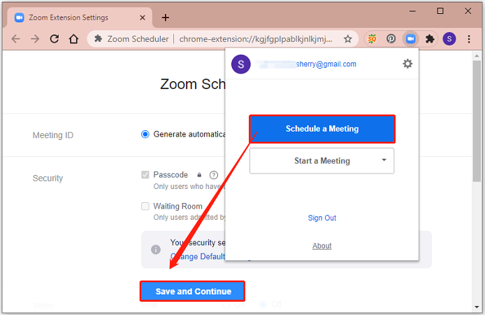Click the Zoom favicon on the tab
485x315 pixels.
[x=19, y=17]
